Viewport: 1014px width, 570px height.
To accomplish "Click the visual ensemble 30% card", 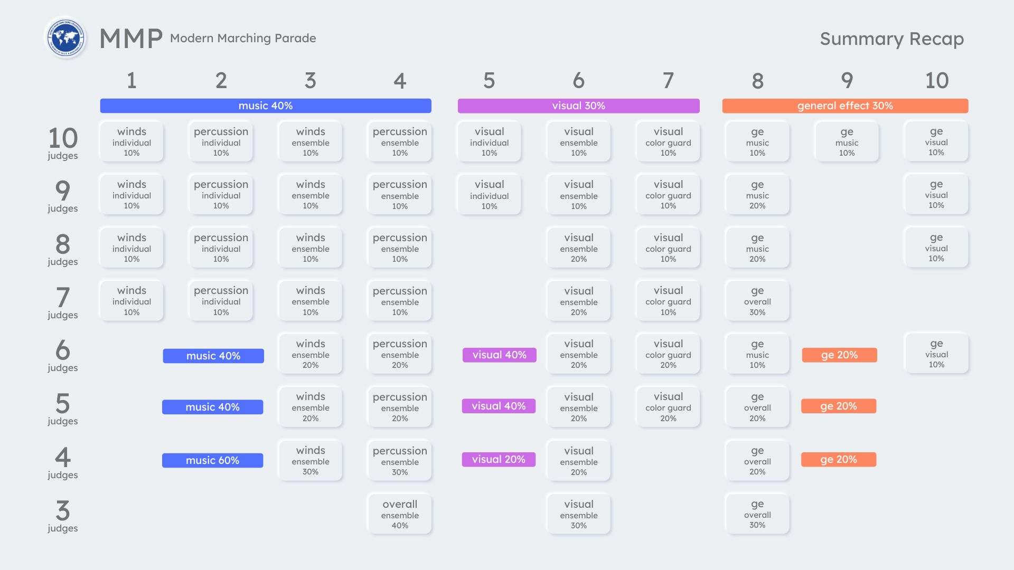I will 578,514.
